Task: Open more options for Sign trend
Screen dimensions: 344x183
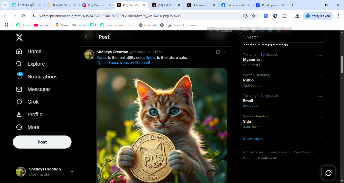Action: coord(320,117)
